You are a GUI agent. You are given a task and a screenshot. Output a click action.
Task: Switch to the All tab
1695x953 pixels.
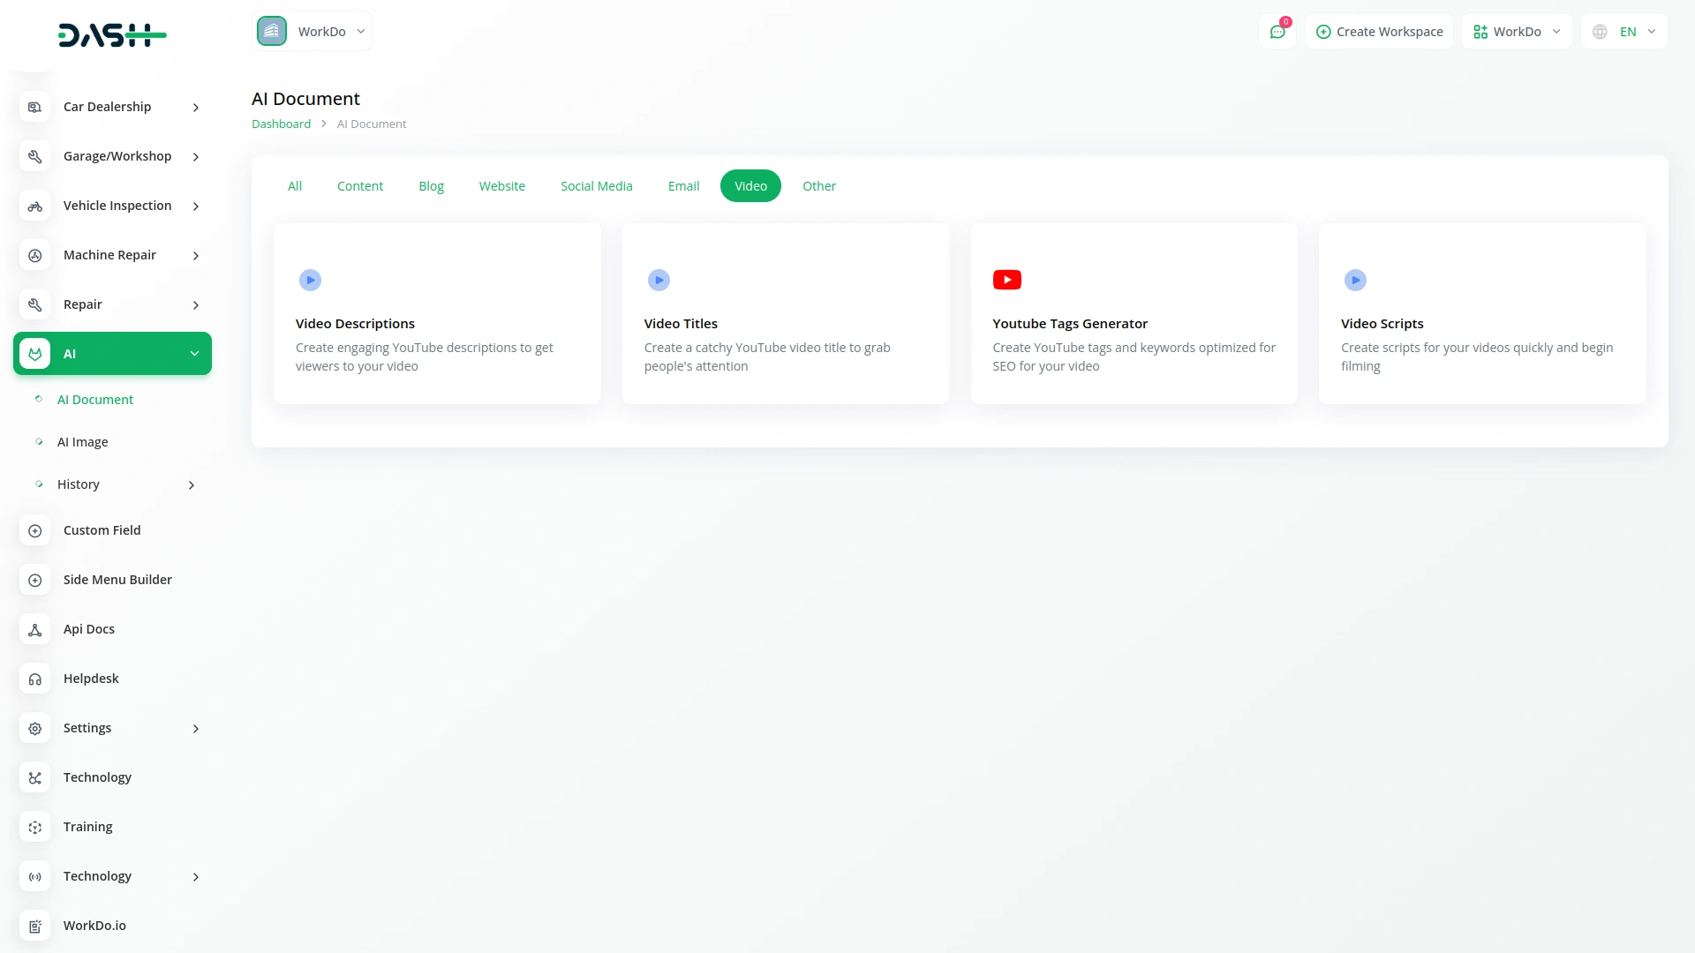(295, 186)
